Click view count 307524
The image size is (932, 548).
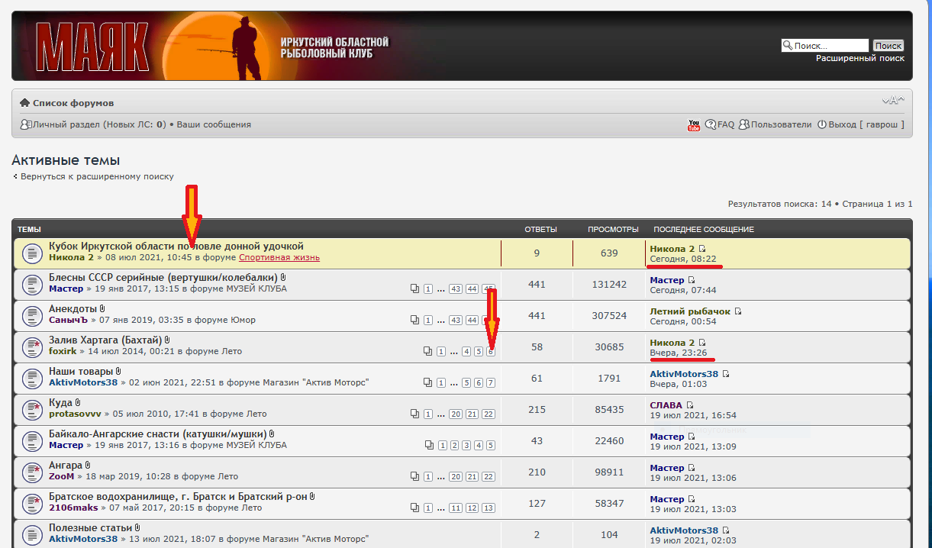click(x=609, y=315)
